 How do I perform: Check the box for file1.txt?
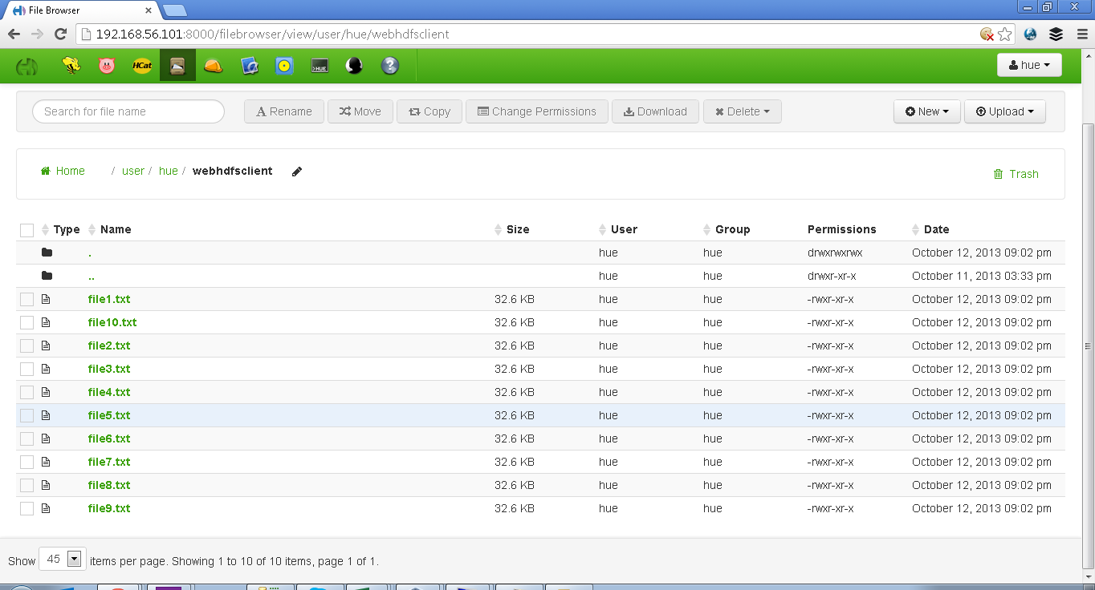(27, 300)
